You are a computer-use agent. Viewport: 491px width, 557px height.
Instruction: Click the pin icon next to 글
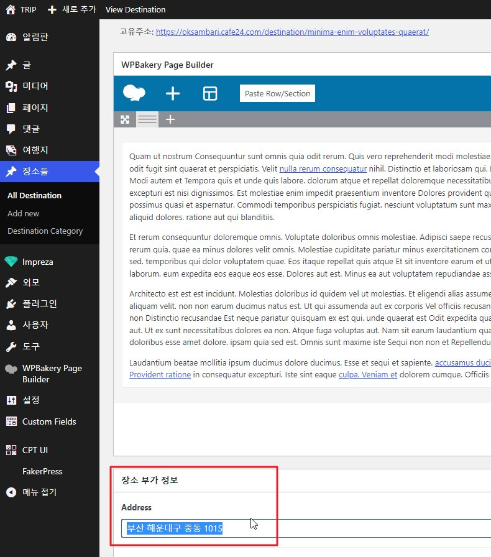click(x=11, y=65)
